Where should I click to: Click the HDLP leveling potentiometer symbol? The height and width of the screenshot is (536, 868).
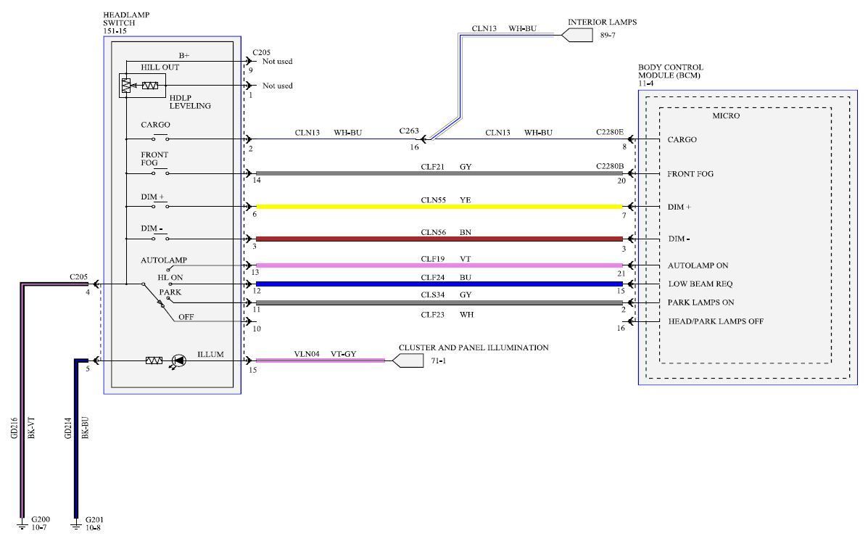pyautogui.click(x=127, y=86)
